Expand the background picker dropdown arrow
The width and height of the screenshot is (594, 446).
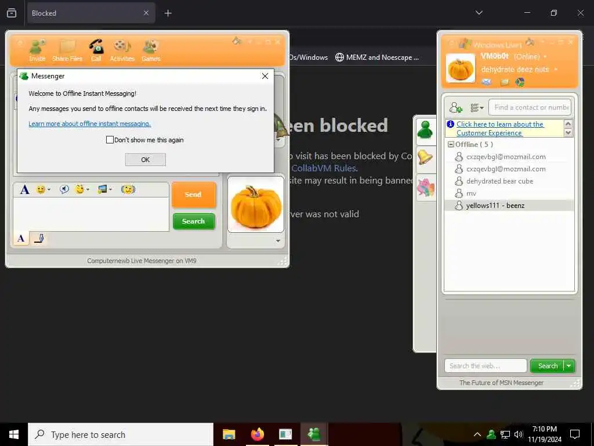111,189
